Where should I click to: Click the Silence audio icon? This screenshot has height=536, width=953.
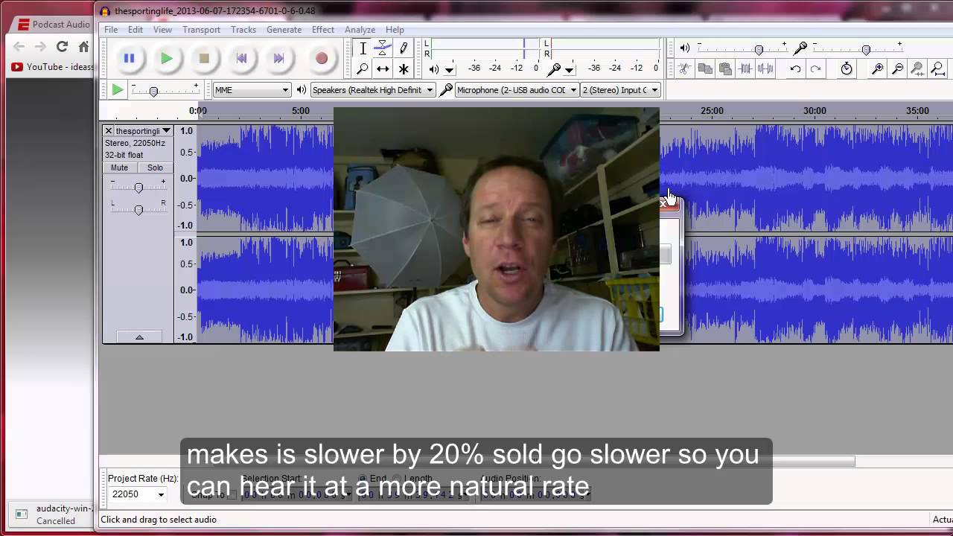[765, 68]
